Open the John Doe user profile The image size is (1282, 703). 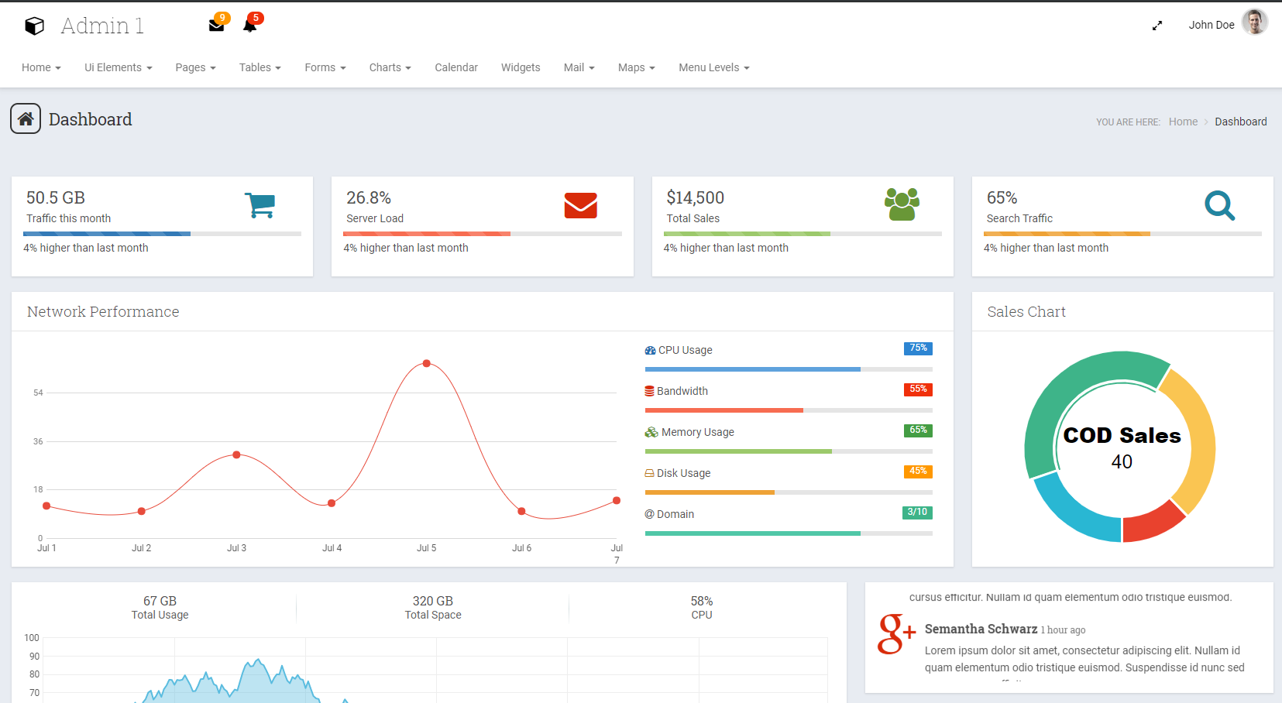[x=1227, y=25]
